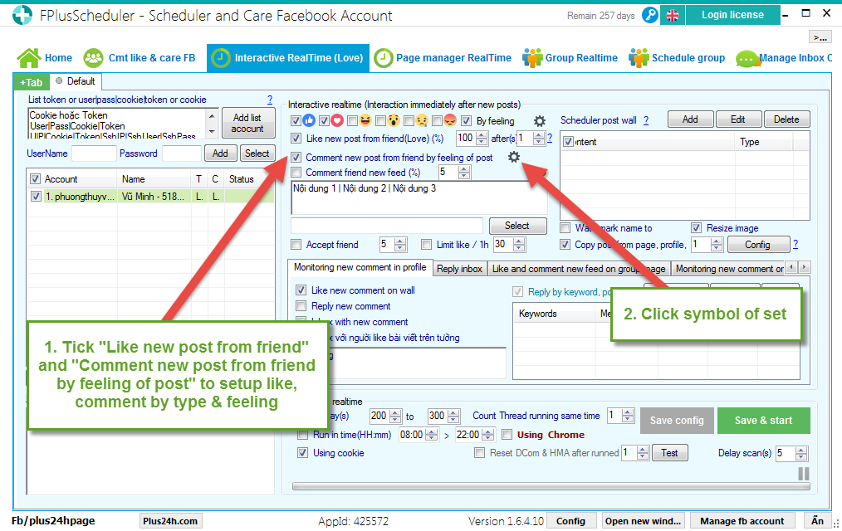Enable Limit like / 1h checkbox
This screenshot has width=842, height=531.
(426, 245)
